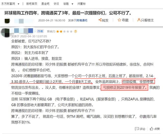Open the 跨境通吧 forum link
Screen dimensions: 163x134
click(x=82, y=20)
